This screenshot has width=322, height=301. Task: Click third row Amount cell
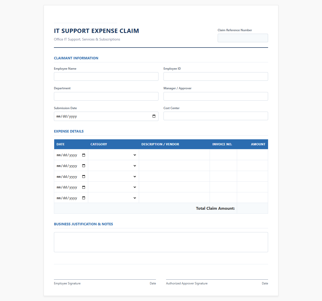point(252,177)
